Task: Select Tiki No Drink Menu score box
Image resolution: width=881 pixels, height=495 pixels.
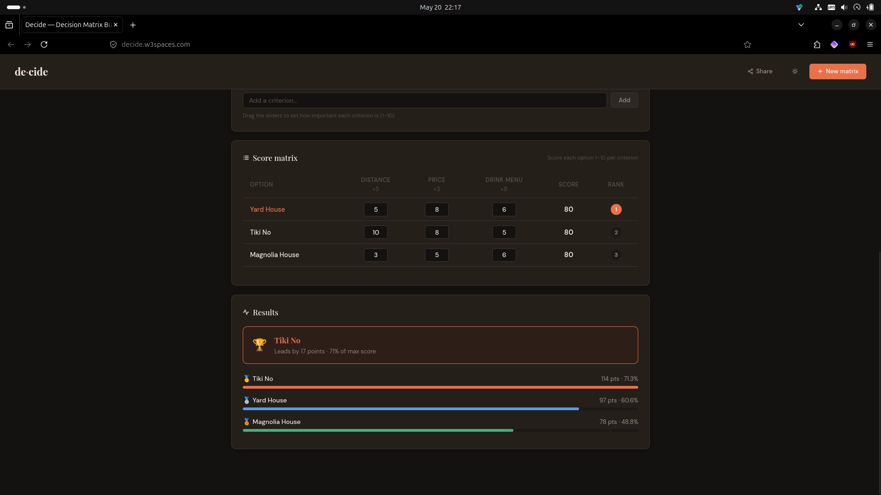Action: coord(504,232)
